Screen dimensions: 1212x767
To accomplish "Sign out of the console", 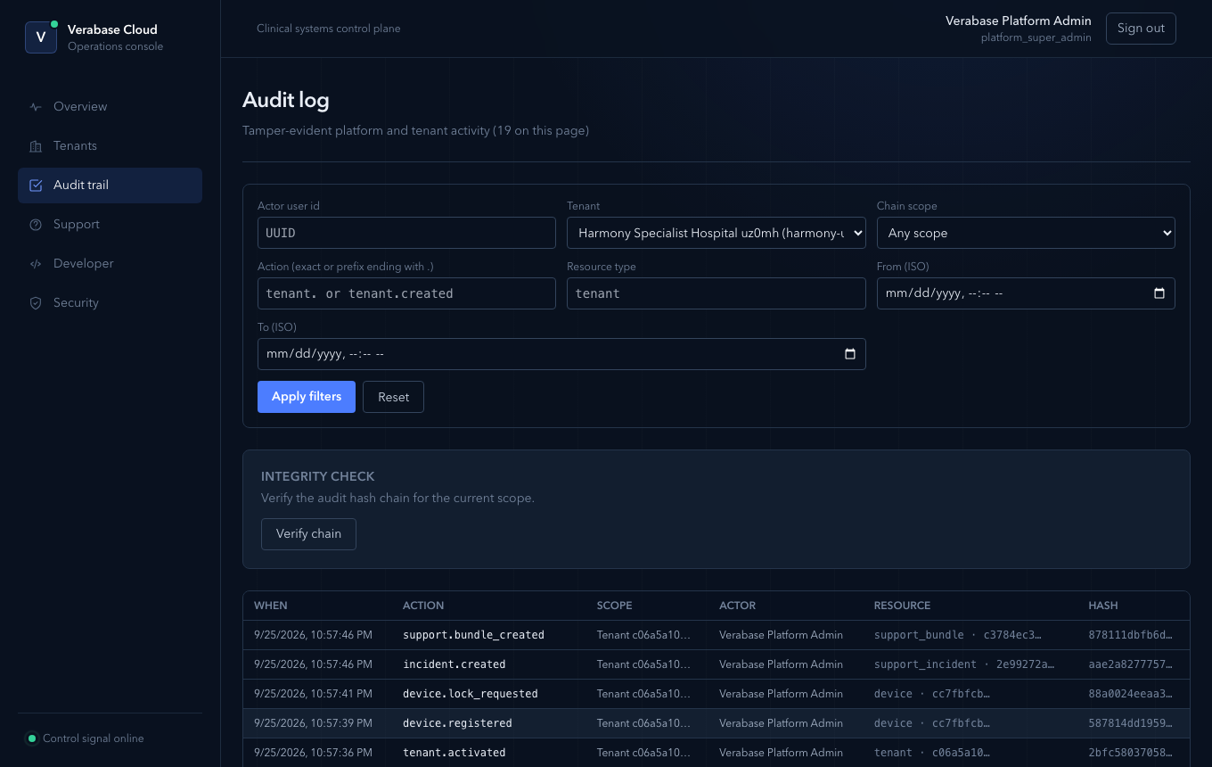I will pyautogui.click(x=1141, y=29).
